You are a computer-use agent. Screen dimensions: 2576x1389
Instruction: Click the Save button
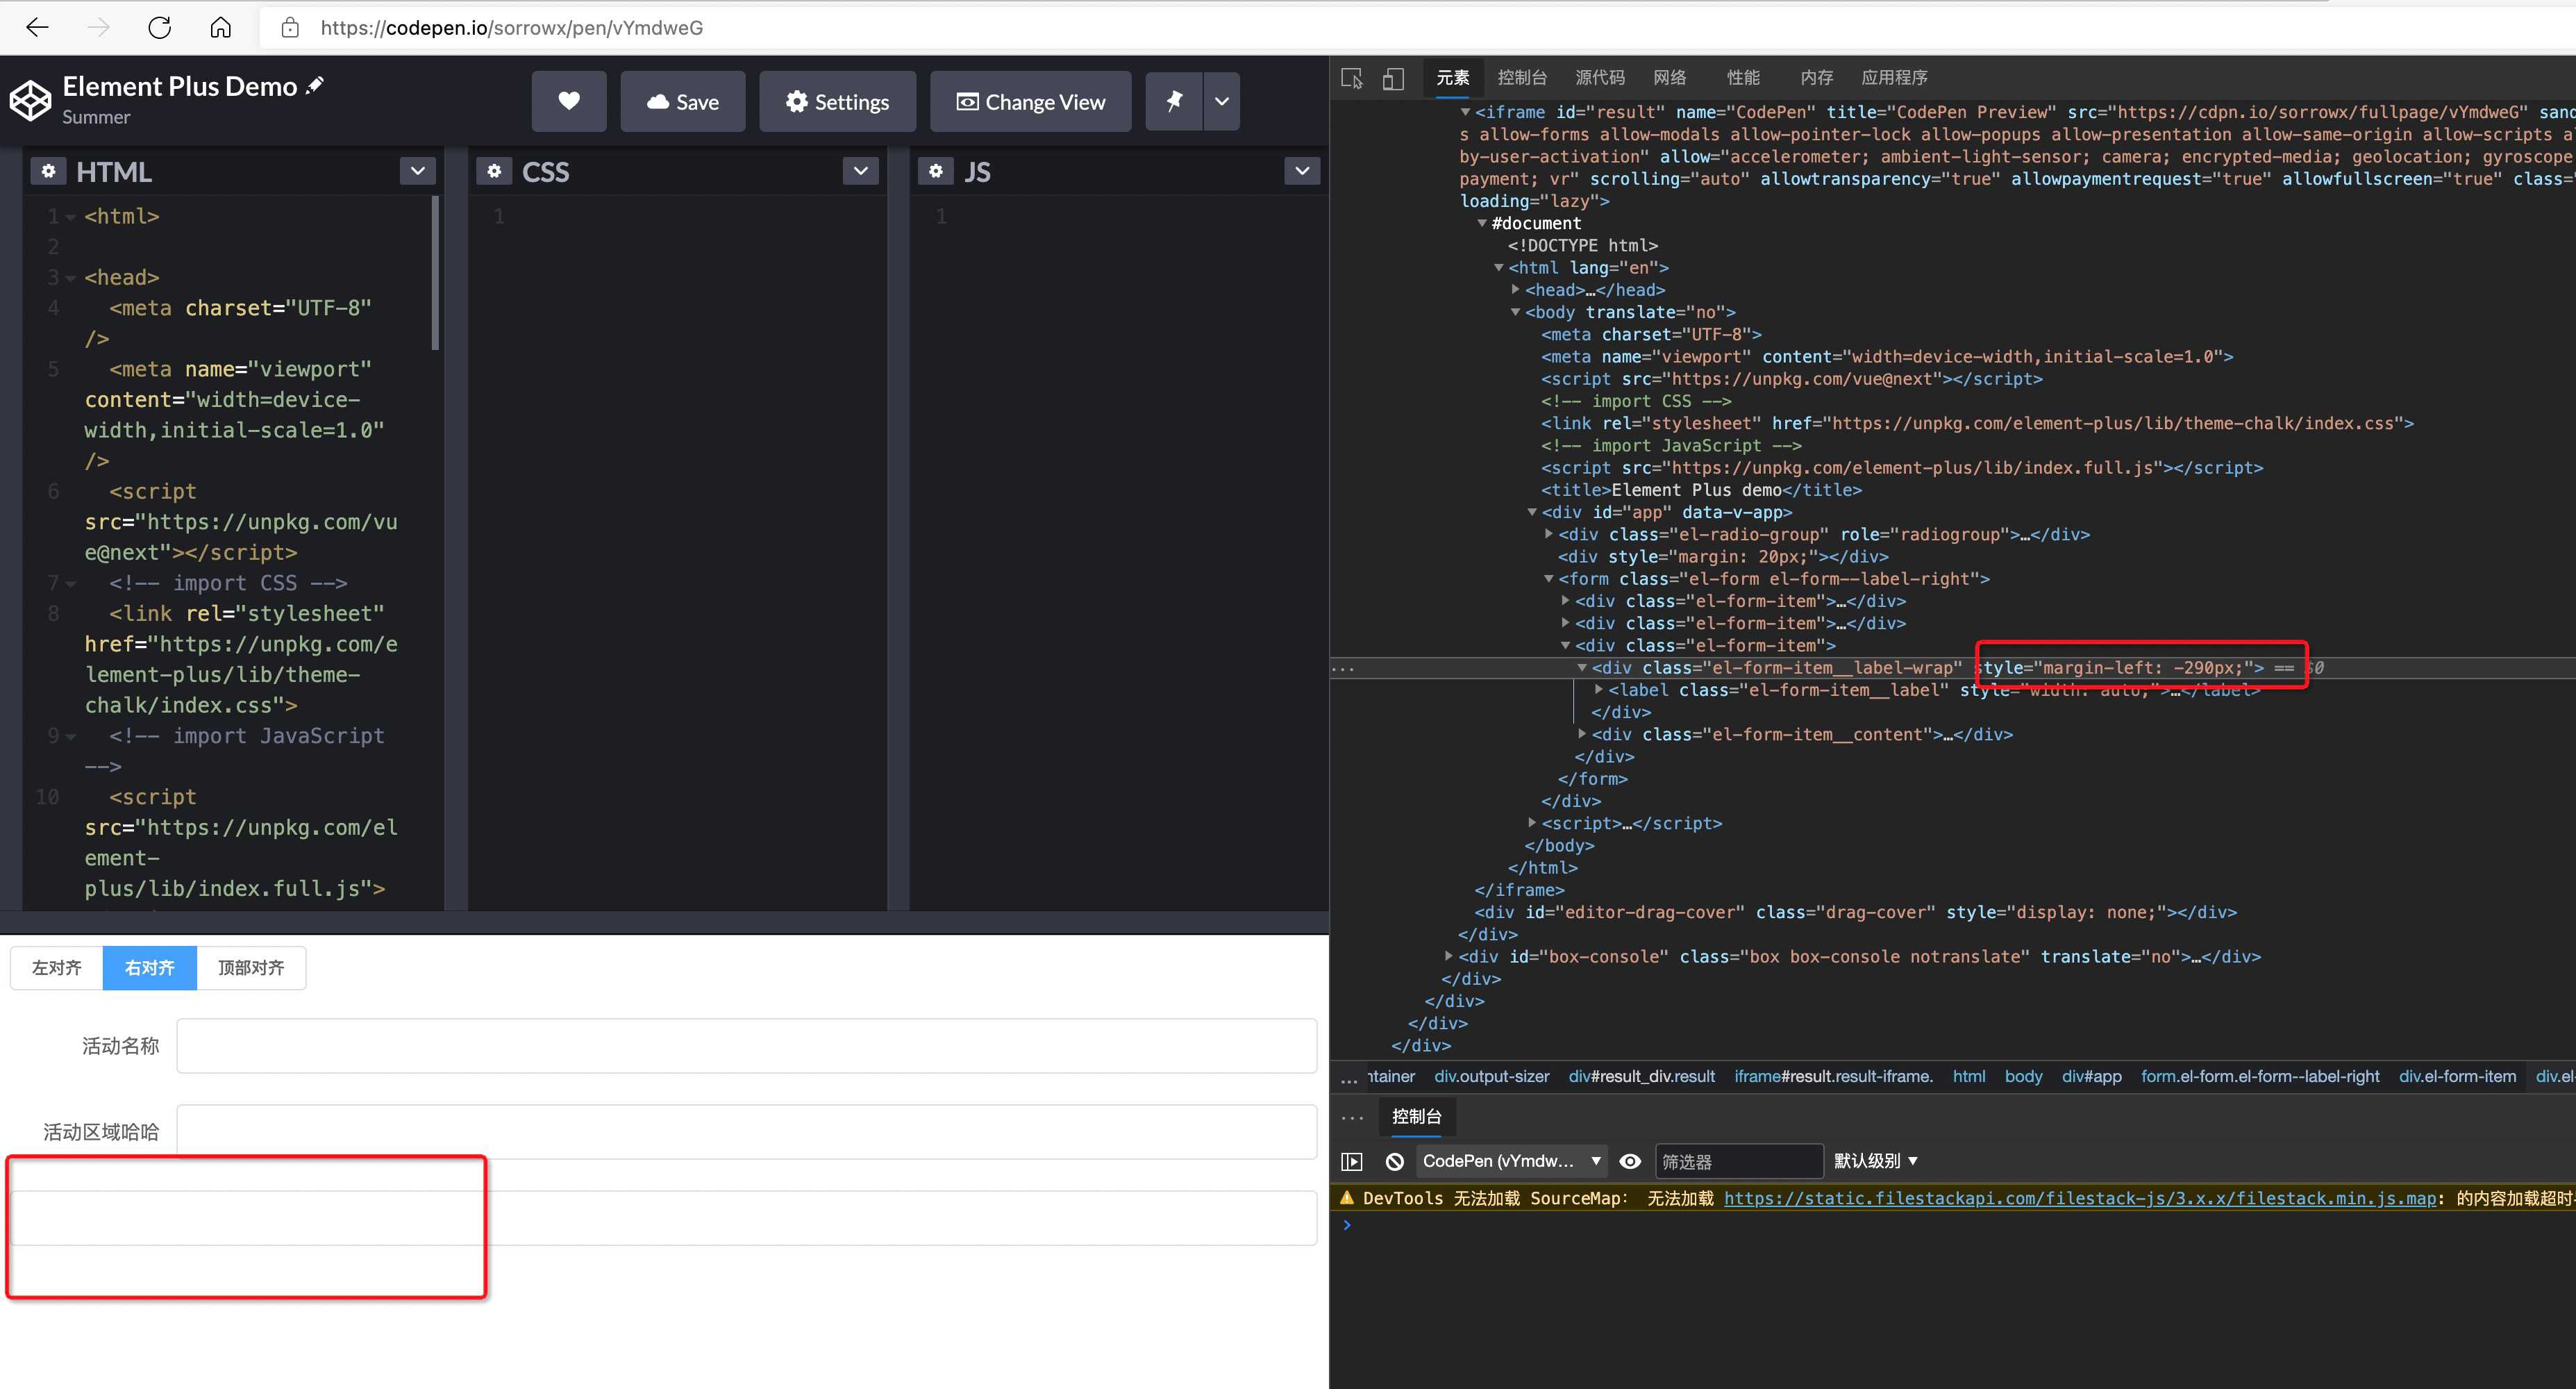point(683,101)
